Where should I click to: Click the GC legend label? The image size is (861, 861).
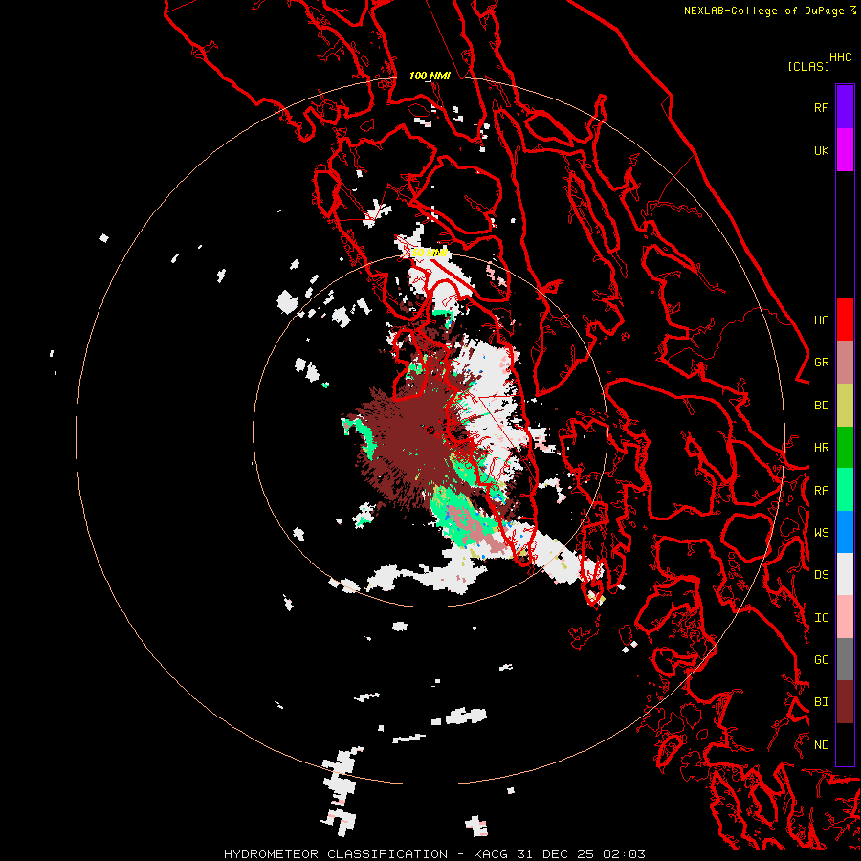point(821,659)
